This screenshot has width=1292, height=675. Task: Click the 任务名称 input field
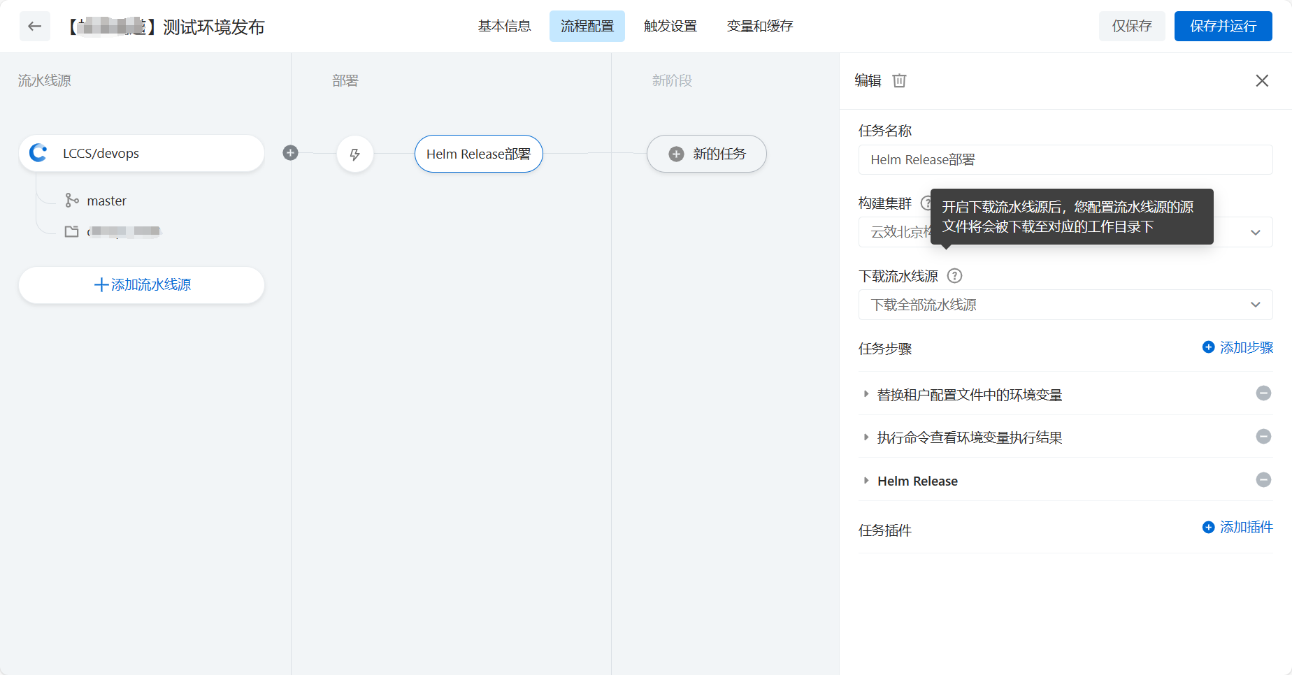[x=1065, y=160]
